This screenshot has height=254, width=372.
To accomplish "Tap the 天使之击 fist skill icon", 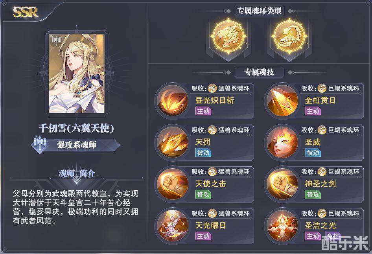I will coord(172,184).
